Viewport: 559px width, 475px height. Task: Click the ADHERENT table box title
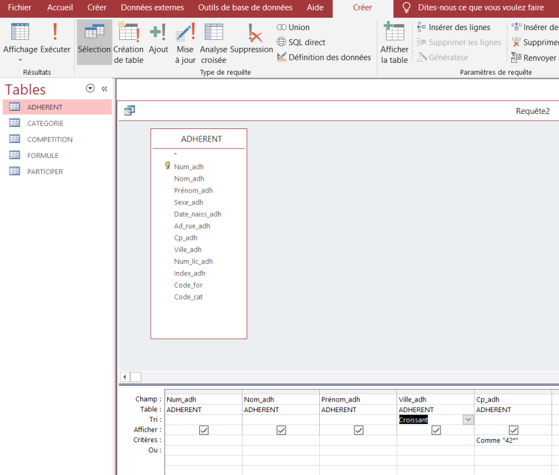click(x=201, y=139)
